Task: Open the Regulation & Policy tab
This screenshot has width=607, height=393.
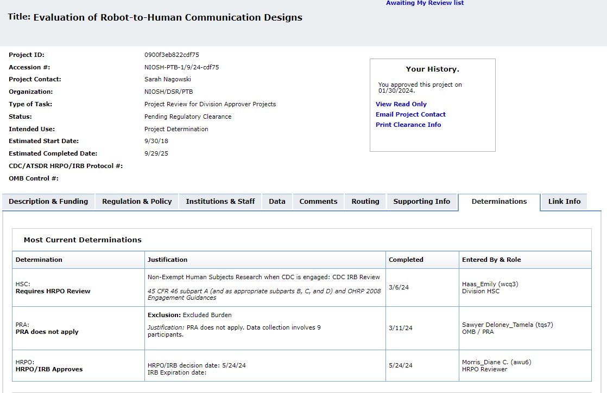Action: [137, 202]
